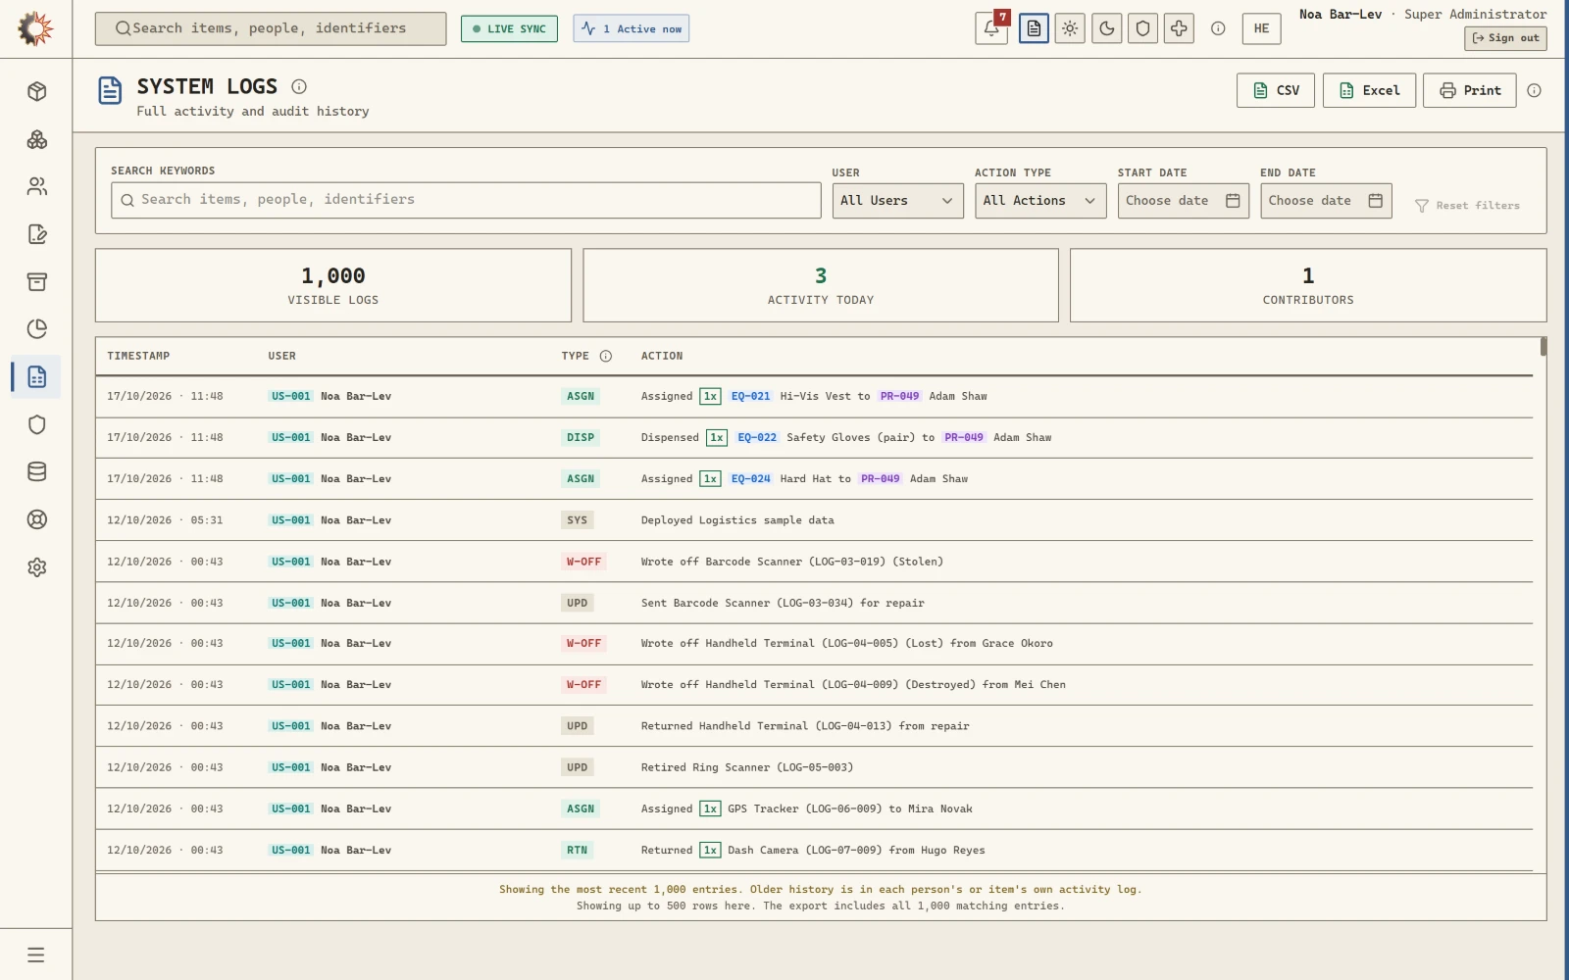Image resolution: width=1569 pixels, height=980 pixels.
Task: Open the All Users dropdown
Action: (897, 201)
